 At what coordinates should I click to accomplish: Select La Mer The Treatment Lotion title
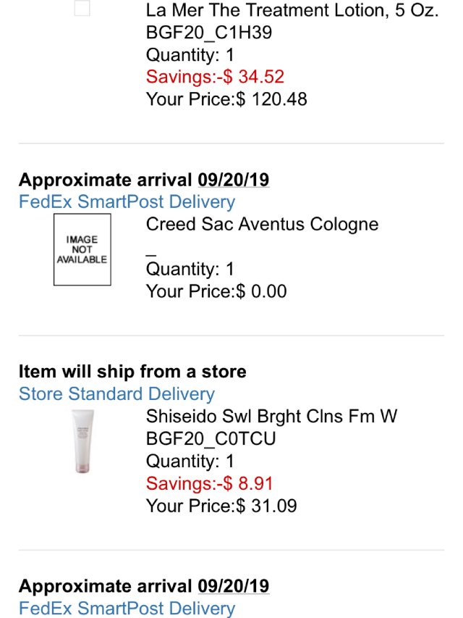click(292, 11)
